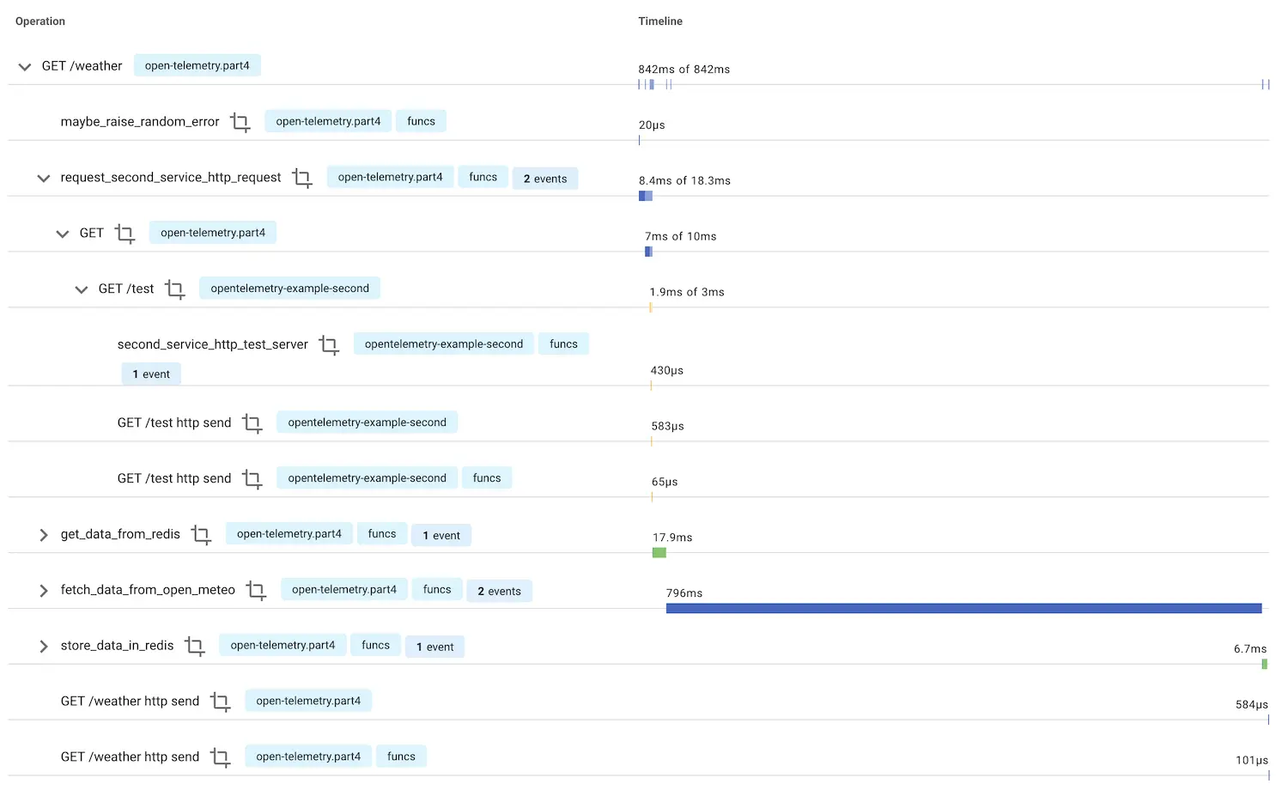Image resolution: width=1288 pixels, height=790 pixels.
Task: Expand the store_data_in_redis span
Action: [x=44, y=647]
